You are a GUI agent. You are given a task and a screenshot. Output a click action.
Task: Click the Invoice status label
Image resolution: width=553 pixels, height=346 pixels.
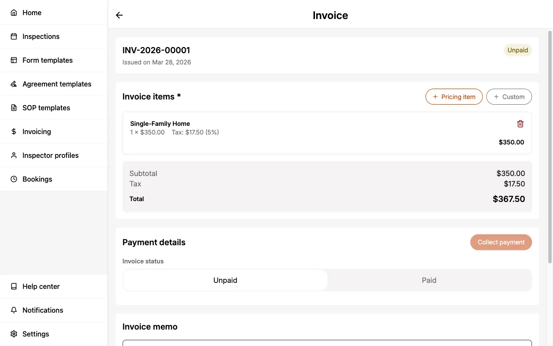[x=143, y=261]
